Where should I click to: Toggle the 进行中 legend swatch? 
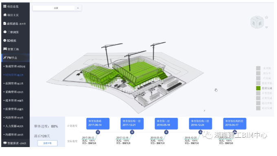pyautogui.click(x=258, y=73)
